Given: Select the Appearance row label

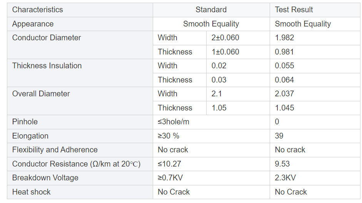Looking at the screenshot, I should pyautogui.click(x=33, y=24).
